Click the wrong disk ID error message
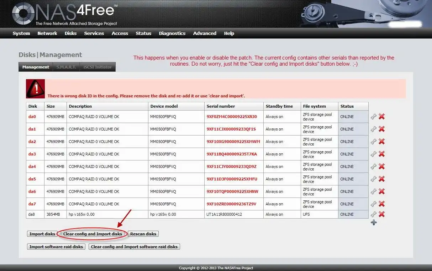Screen dimensions: 432x271 [146, 96]
